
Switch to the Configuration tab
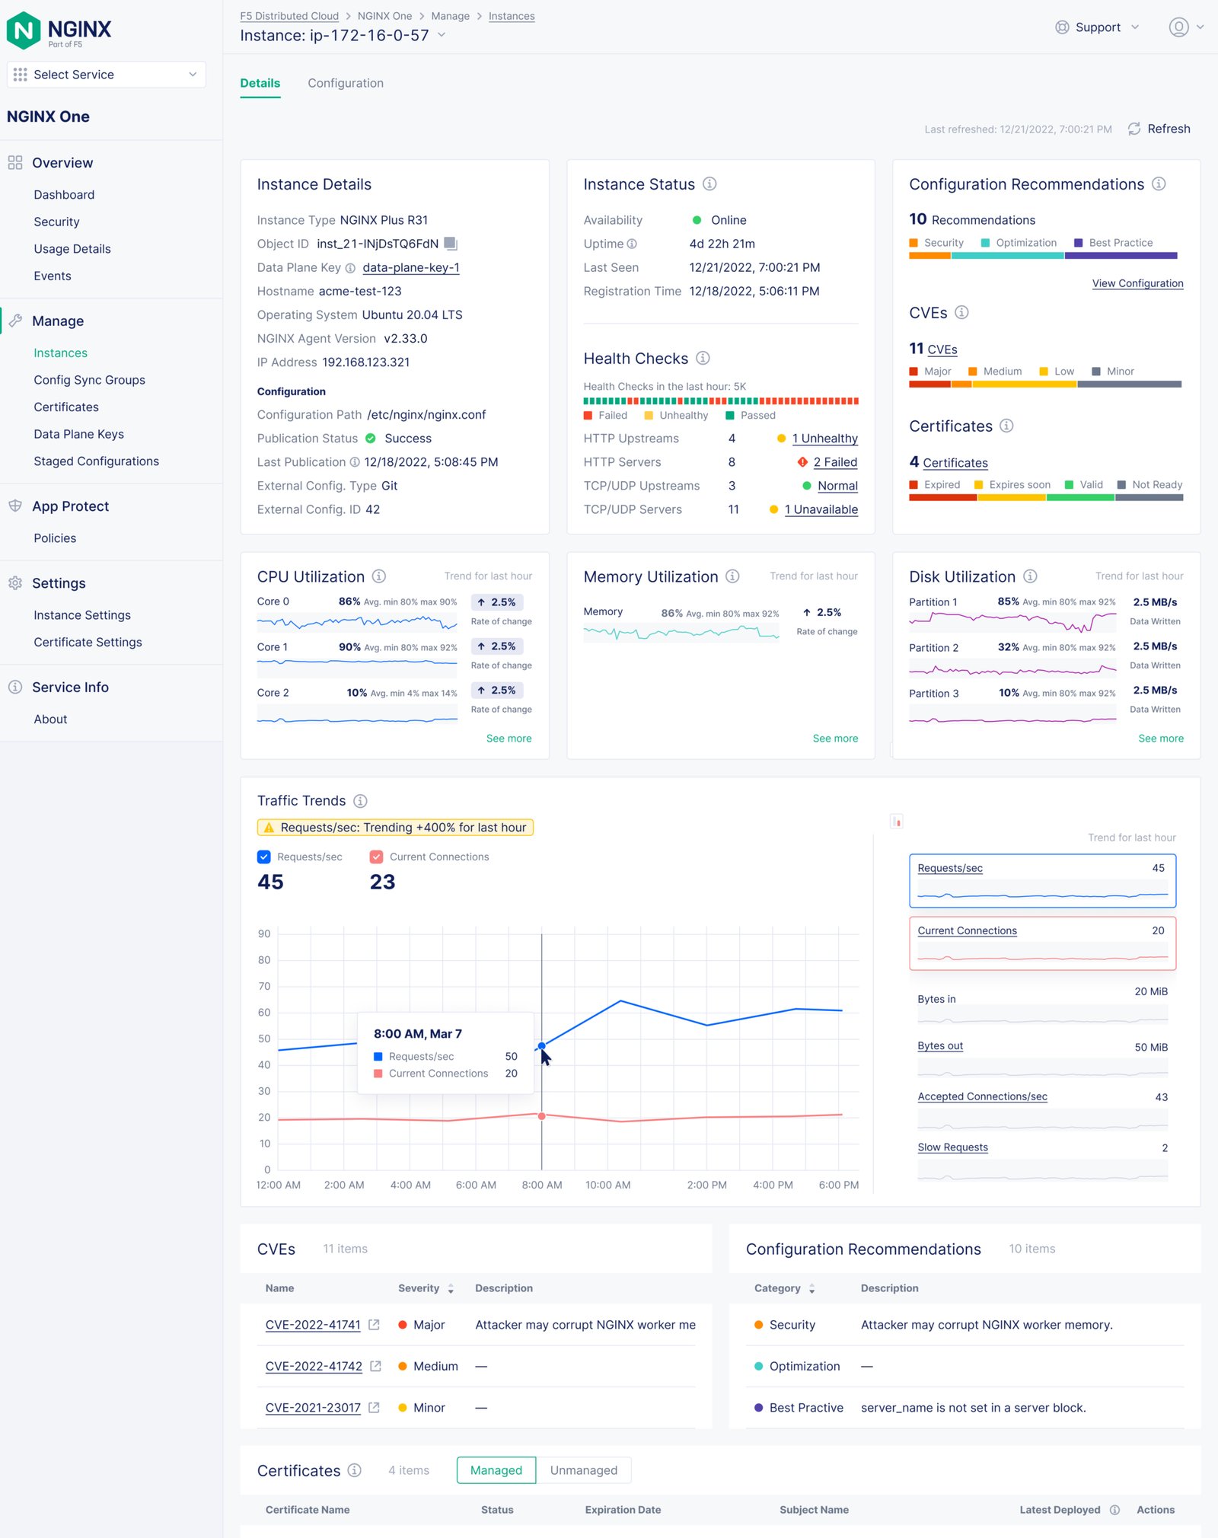tap(345, 83)
